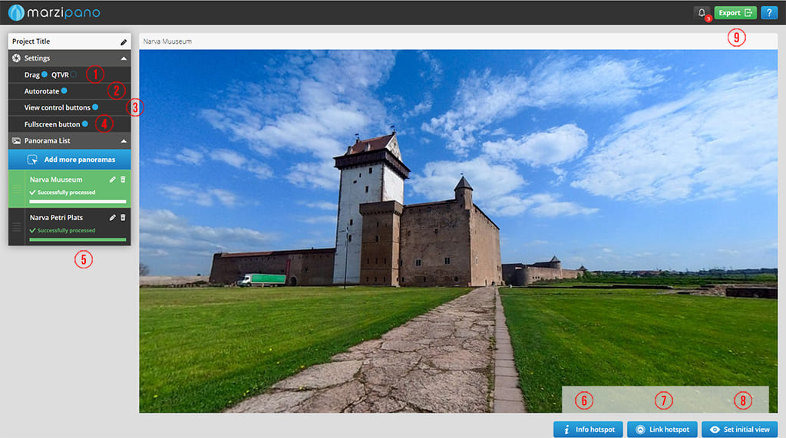This screenshot has height=438, width=786.
Task: Click the Narva Petri Plats progress bar
Action: (78, 239)
